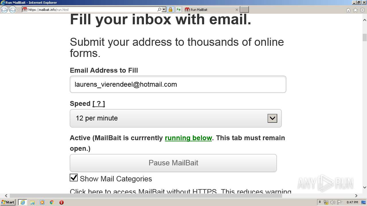Open the address bar autocomplete dropdown arrow

click(x=164, y=10)
